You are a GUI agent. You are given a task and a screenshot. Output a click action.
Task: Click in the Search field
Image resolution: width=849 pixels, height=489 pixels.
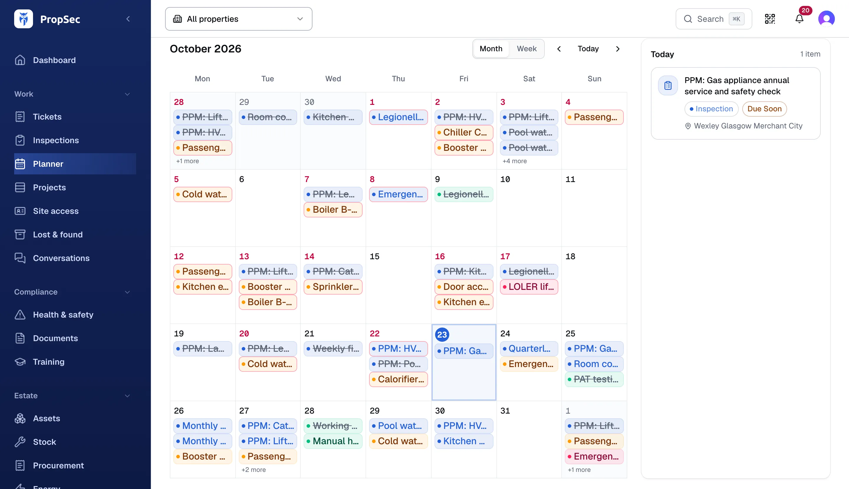point(714,19)
